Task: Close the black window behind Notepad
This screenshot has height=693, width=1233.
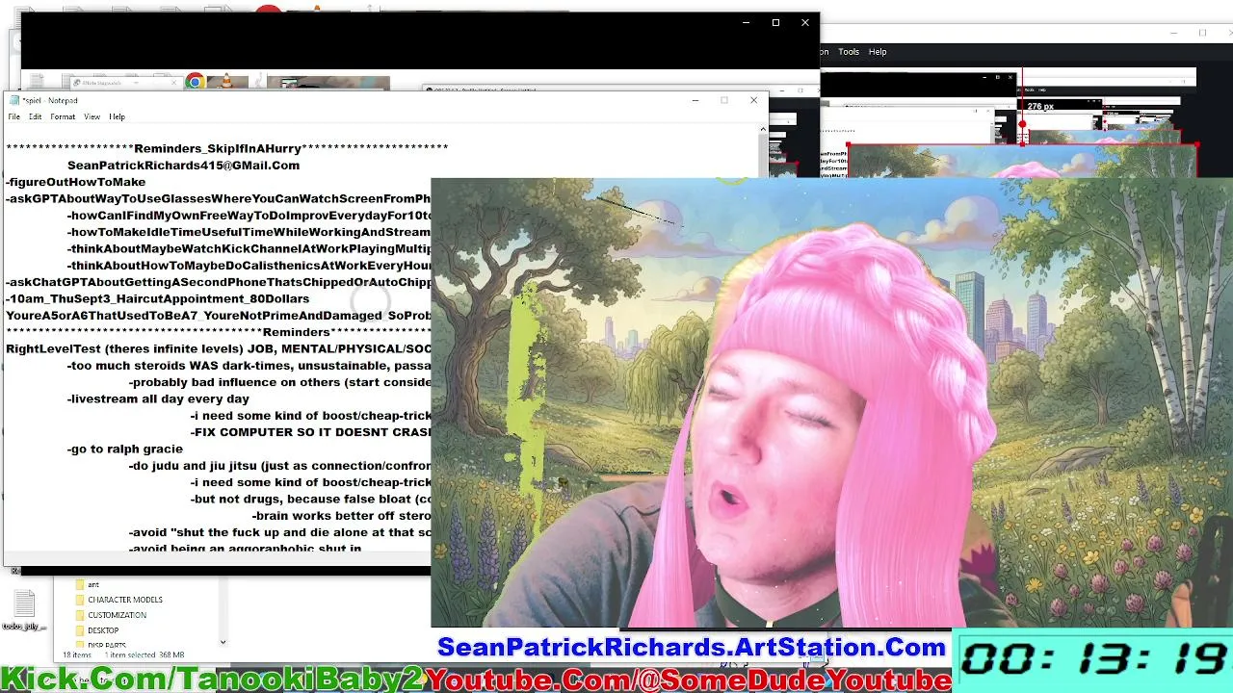Action: [805, 22]
